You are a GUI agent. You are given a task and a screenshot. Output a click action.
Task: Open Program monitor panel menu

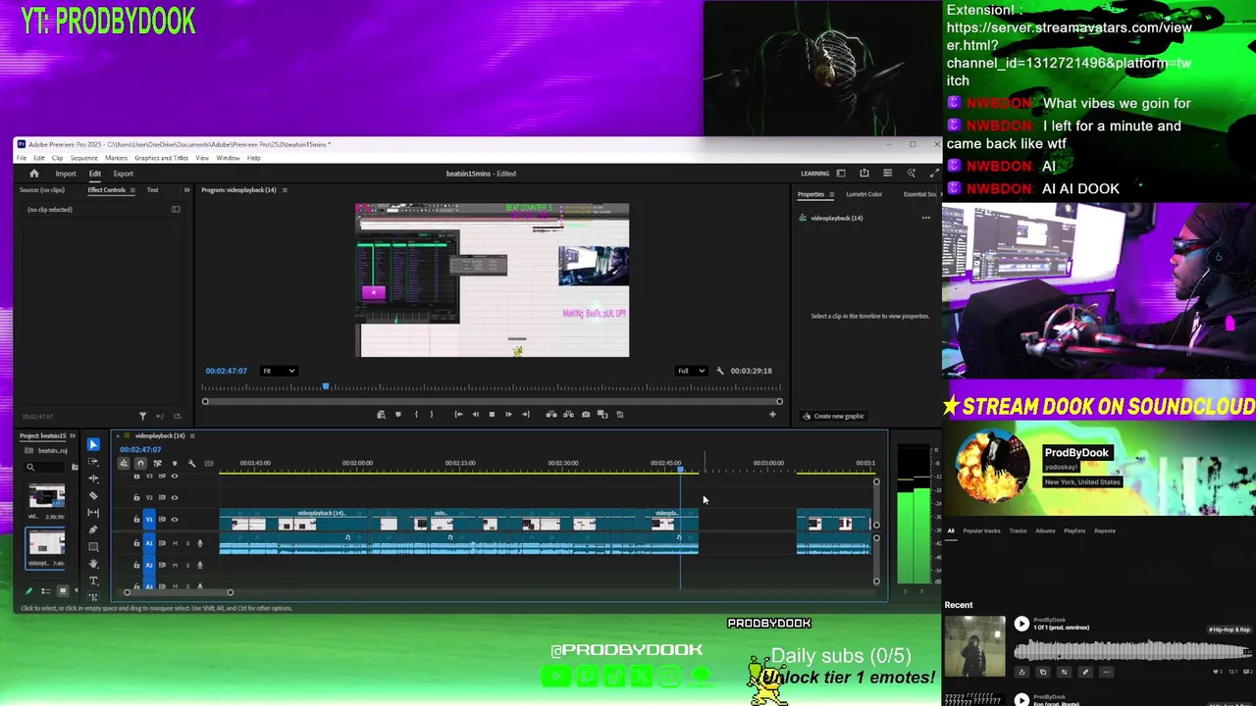point(285,190)
